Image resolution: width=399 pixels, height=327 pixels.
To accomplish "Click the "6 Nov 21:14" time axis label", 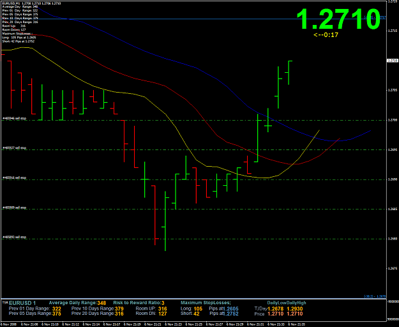I will pyautogui.click(x=91, y=324).
